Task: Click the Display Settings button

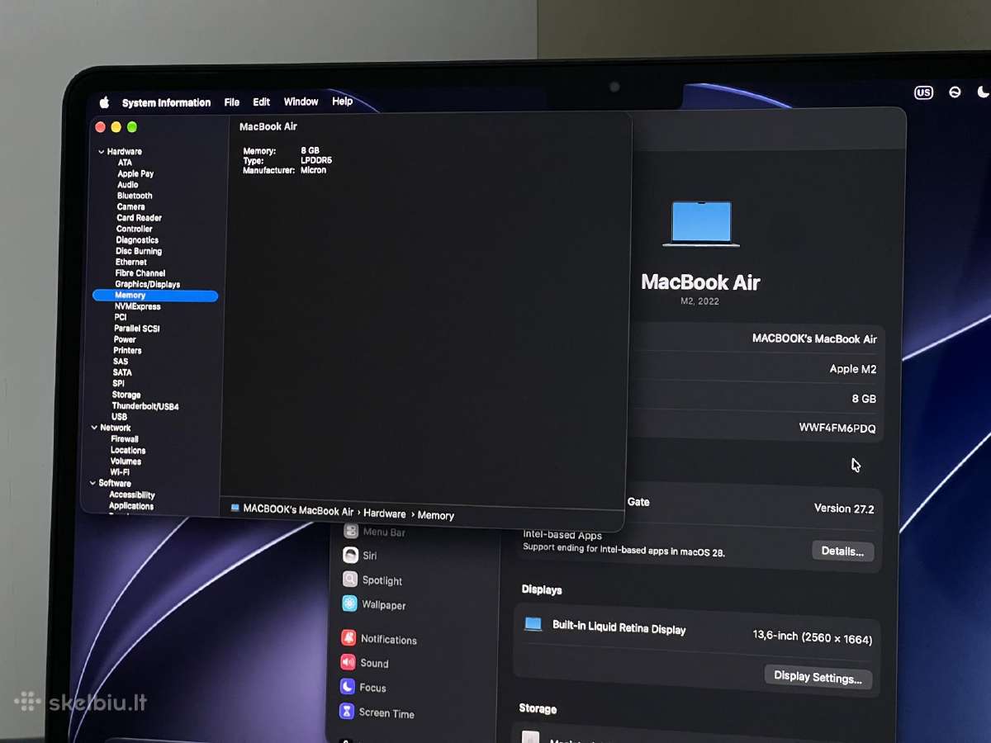Action: (x=818, y=678)
